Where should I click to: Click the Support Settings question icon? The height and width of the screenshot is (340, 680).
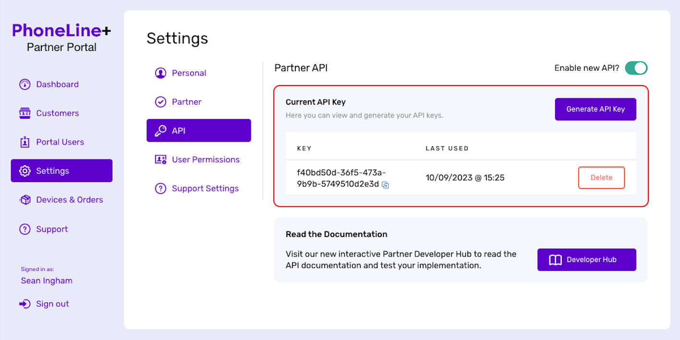(x=160, y=188)
